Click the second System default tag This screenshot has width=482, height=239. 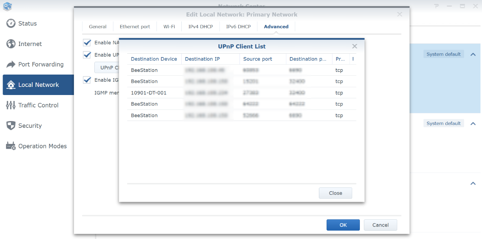[444, 123]
